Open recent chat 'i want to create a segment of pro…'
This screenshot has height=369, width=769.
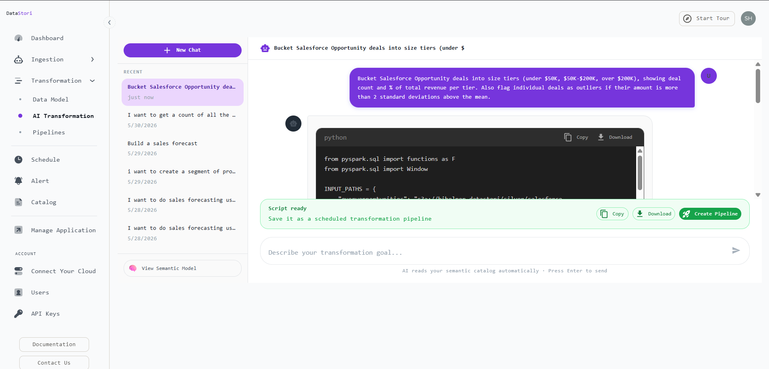183,176
